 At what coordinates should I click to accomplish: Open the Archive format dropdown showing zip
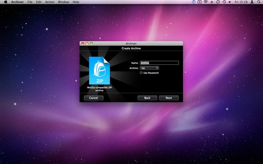pyautogui.click(x=149, y=68)
